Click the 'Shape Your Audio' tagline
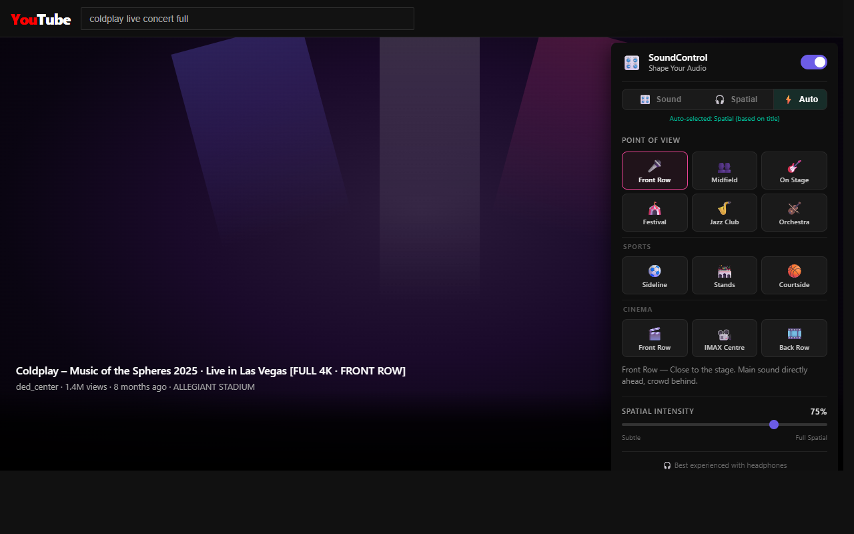 pyautogui.click(x=677, y=68)
